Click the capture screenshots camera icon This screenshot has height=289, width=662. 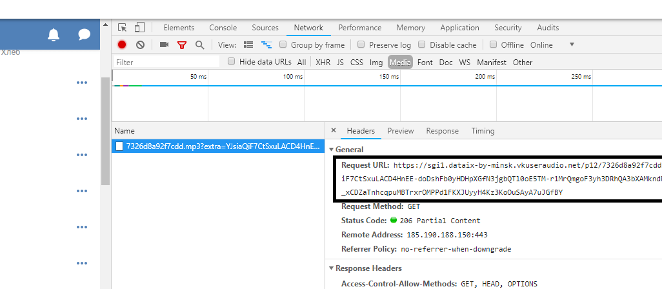tap(164, 45)
